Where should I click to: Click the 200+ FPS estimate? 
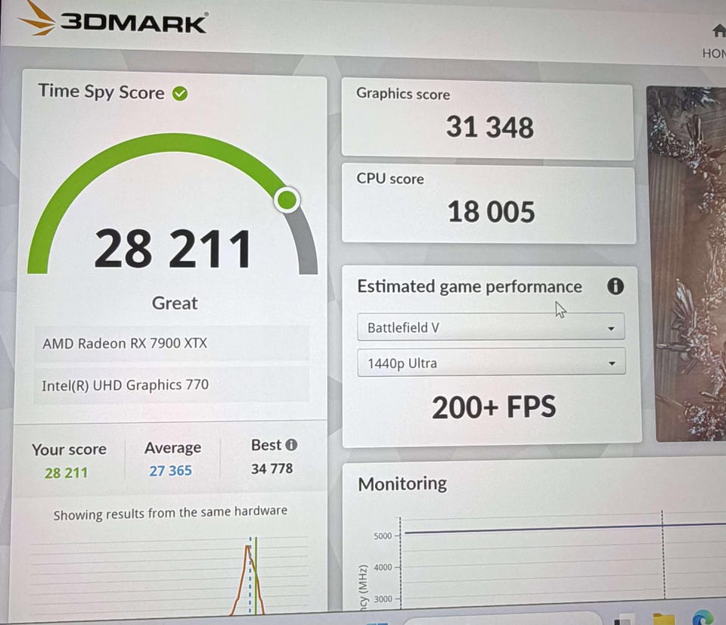(494, 407)
